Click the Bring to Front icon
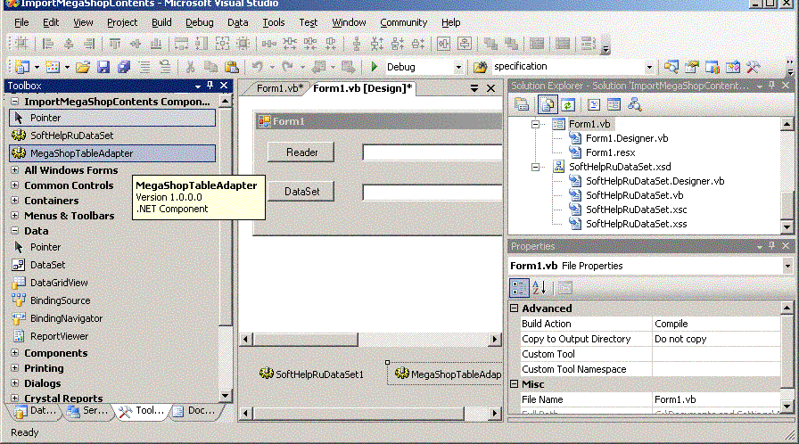The width and height of the screenshot is (799, 444). 490,44
